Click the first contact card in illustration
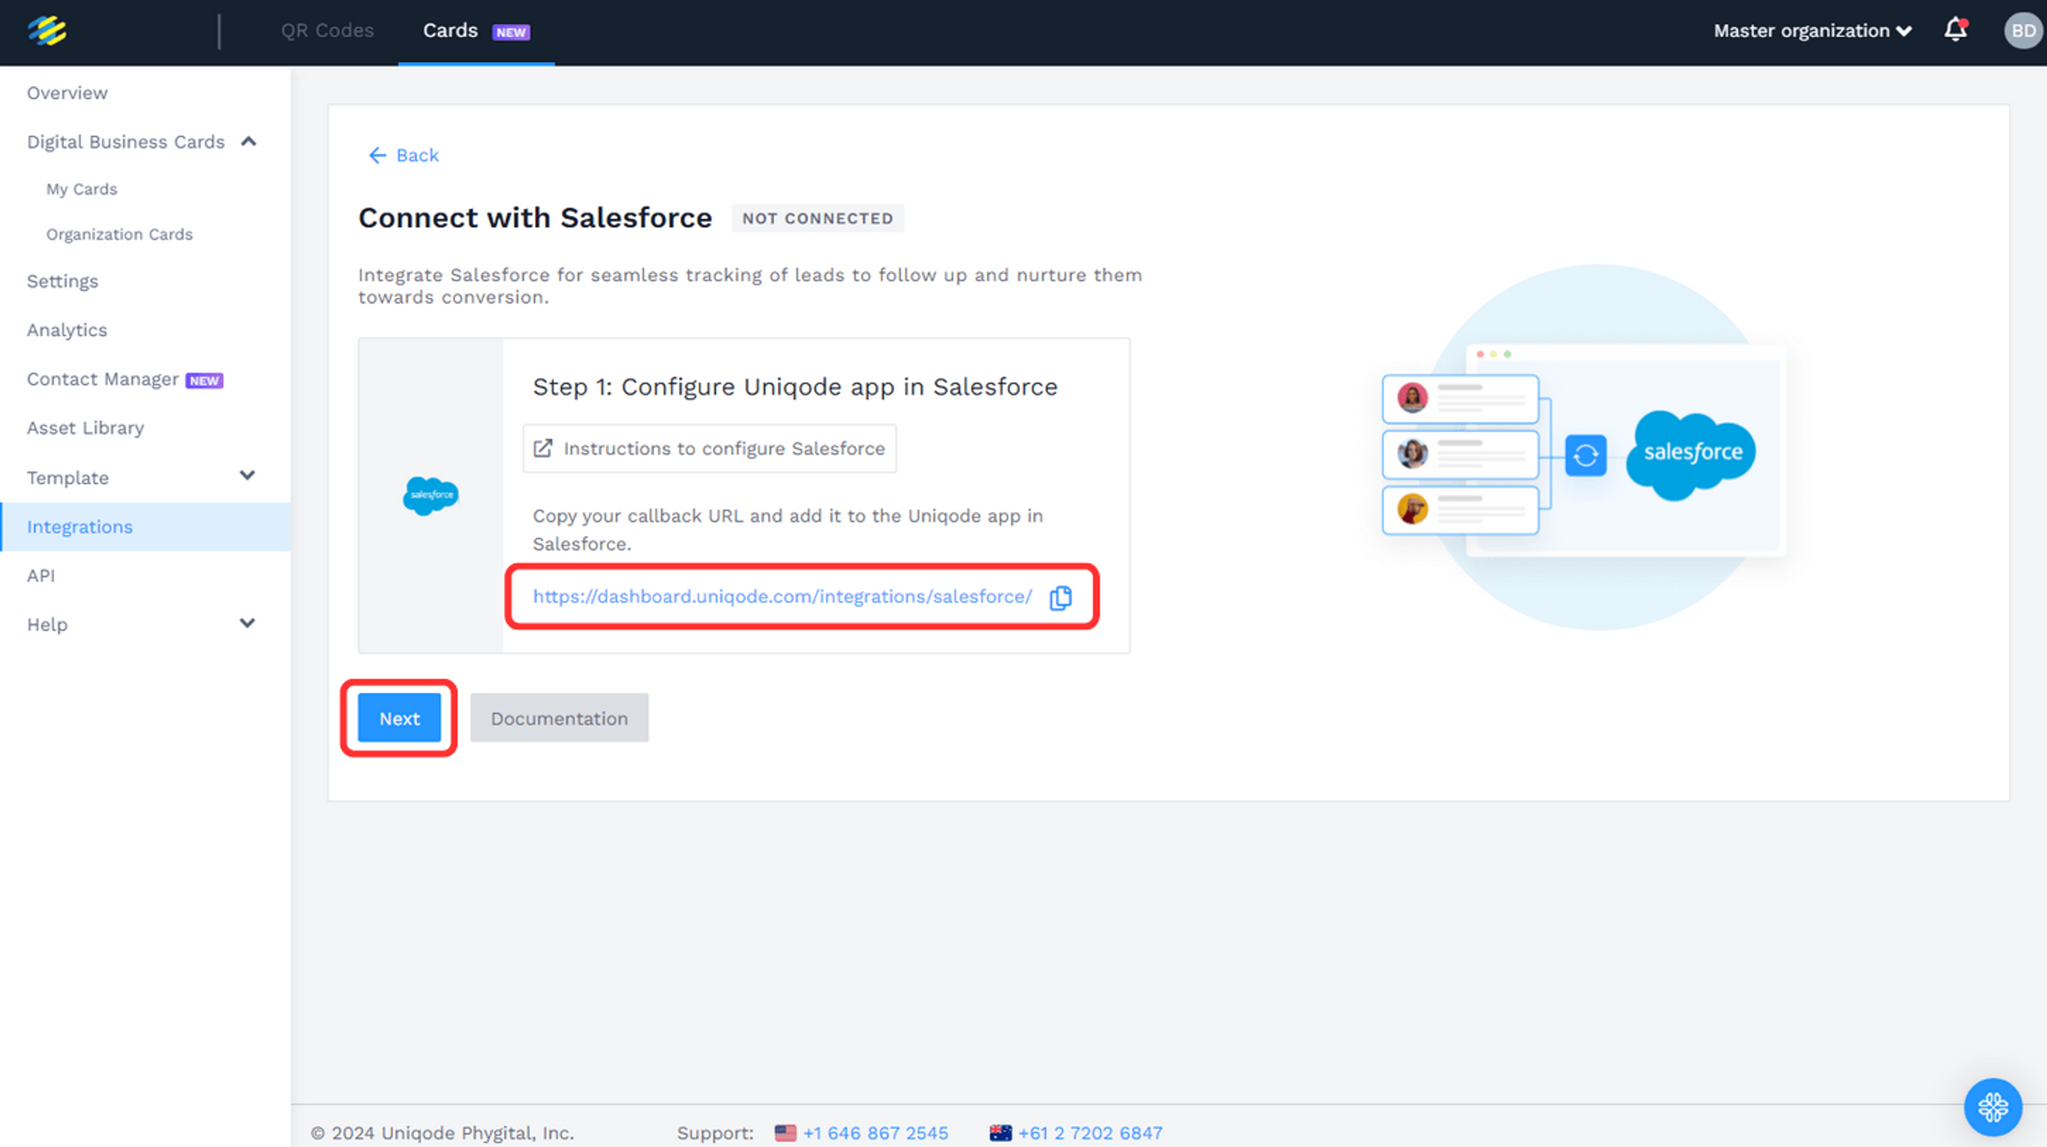 tap(1461, 398)
